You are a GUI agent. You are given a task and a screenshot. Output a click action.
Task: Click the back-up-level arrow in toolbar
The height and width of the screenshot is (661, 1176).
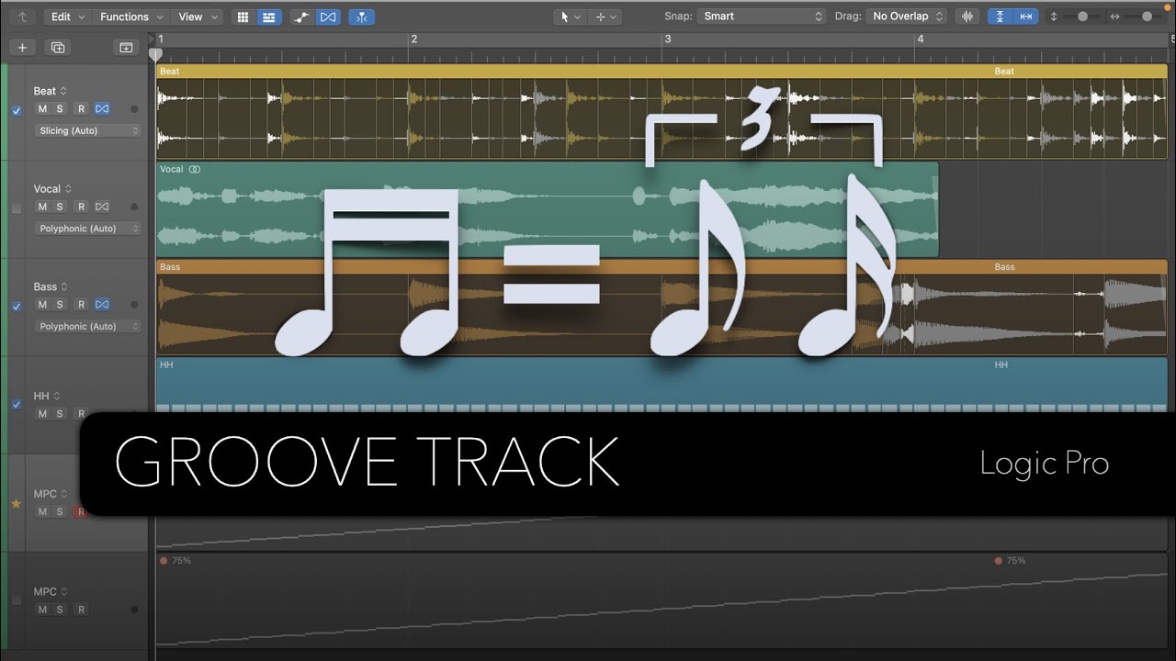click(x=22, y=17)
